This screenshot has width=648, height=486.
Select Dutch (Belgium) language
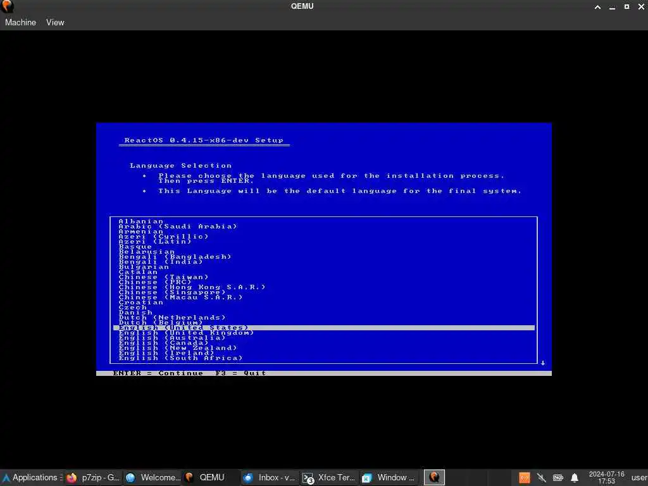point(161,323)
